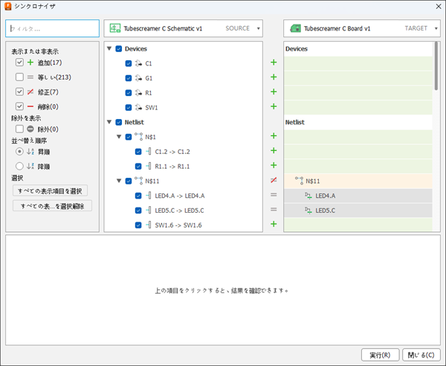The image size is (446, 366).
Task: Uncheck the Netlist group checkbox
Action: coord(119,122)
